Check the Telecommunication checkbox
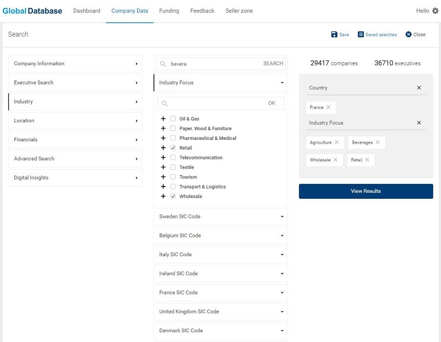Screen dimensions: 441x342 point(173,158)
